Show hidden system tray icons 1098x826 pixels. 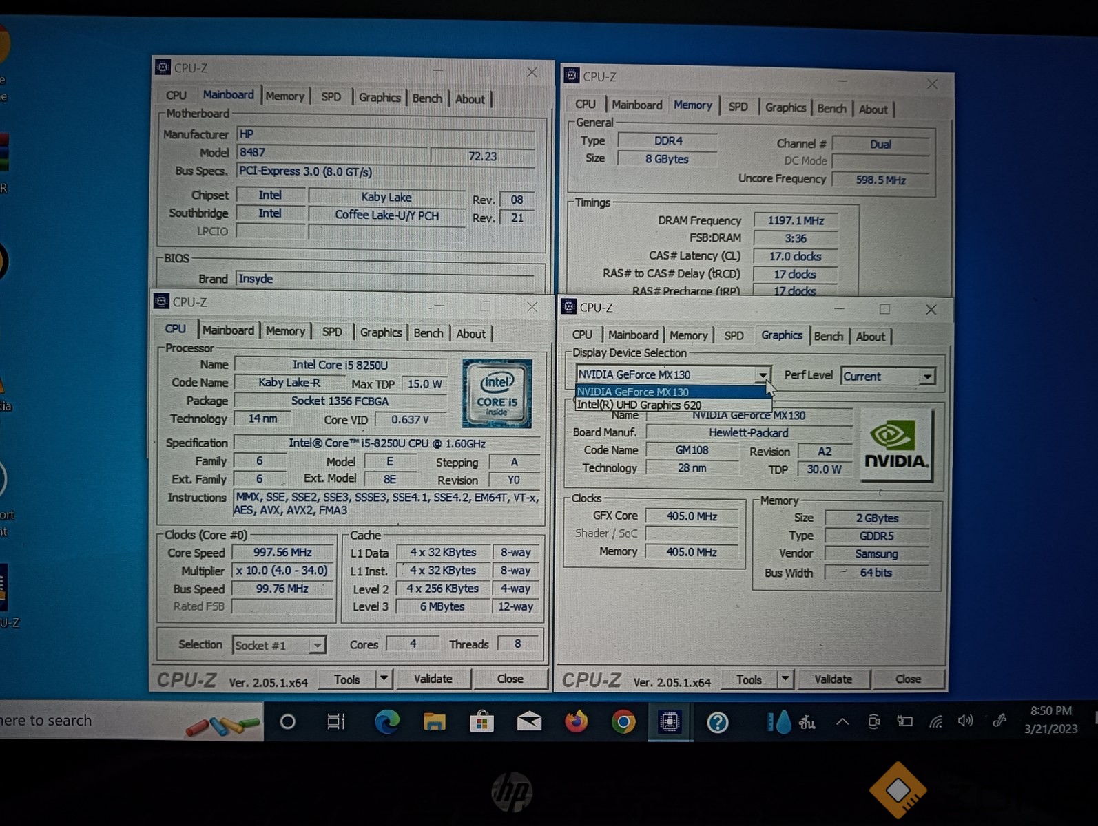[842, 721]
